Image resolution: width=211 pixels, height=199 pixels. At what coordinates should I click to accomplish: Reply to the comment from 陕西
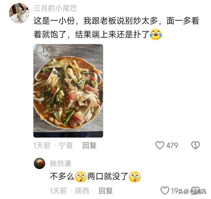[x=106, y=191]
